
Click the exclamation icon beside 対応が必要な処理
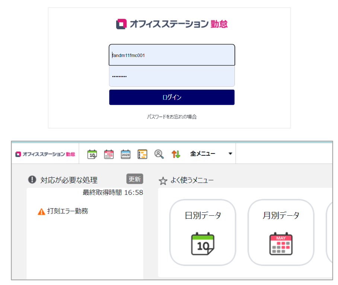pyautogui.click(x=32, y=180)
